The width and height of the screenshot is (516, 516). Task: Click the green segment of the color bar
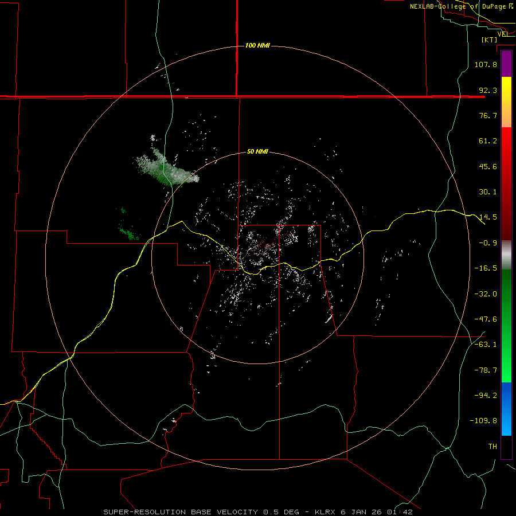506,326
